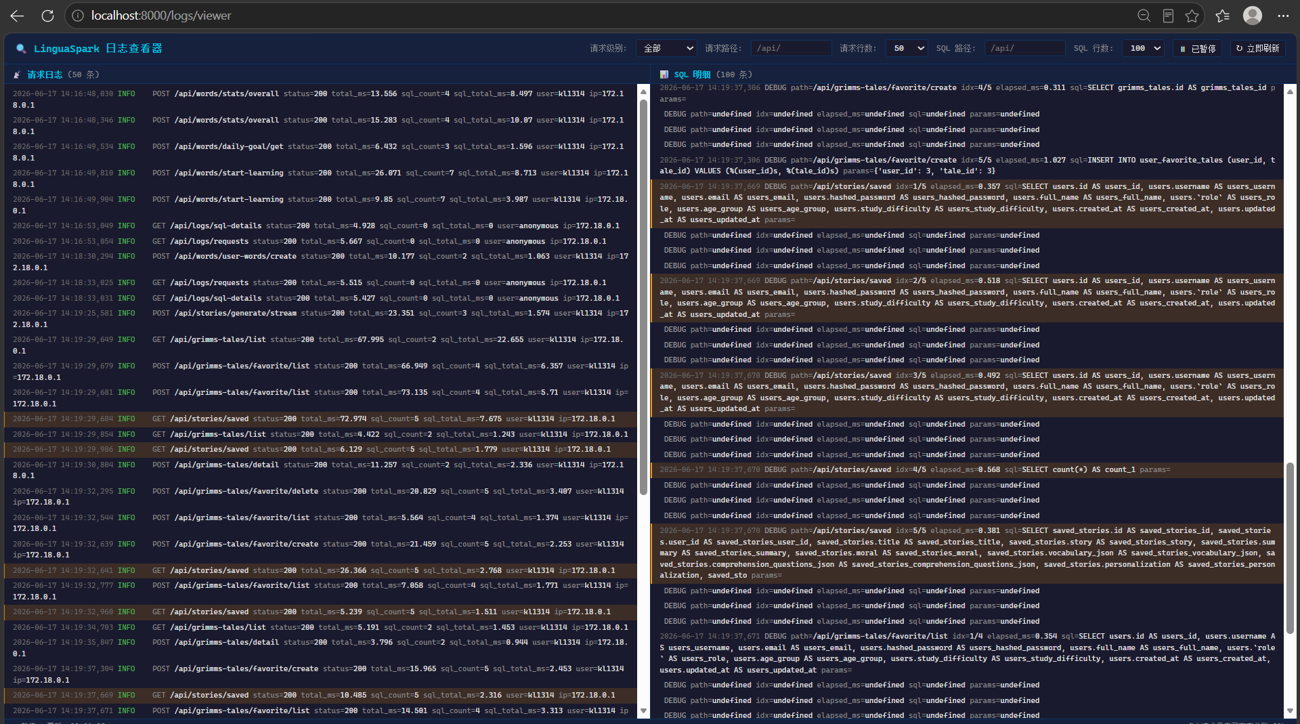The width and height of the screenshot is (1300, 724).
Task: Select the 14:19:37,304 favorite/create log row
Action: [x=321, y=675]
